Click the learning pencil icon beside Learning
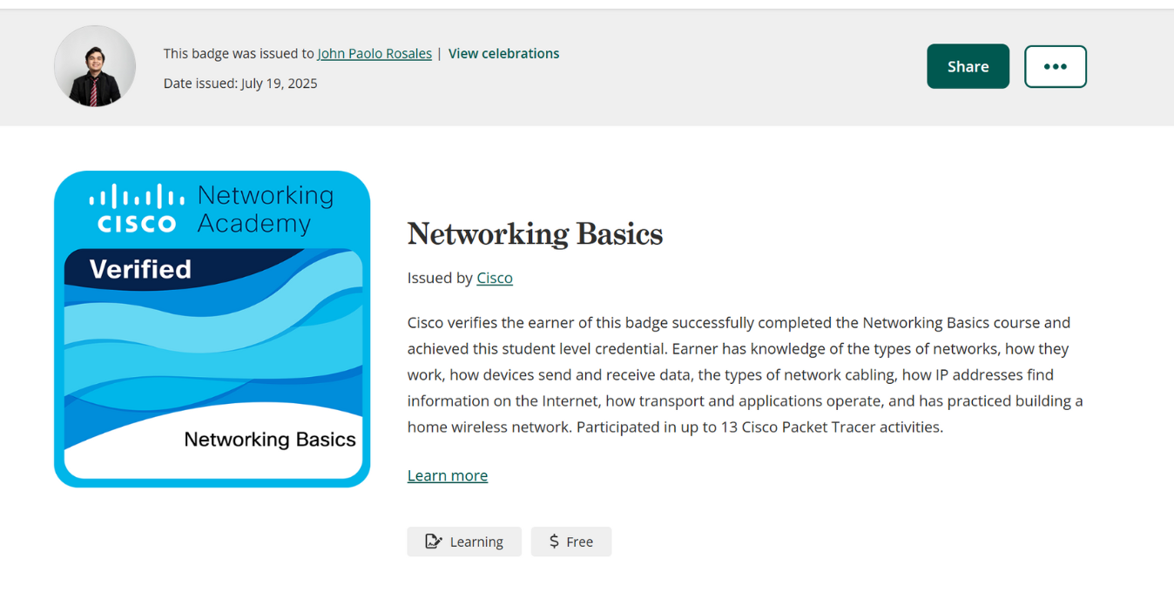1174x592 pixels. [433, 541]
